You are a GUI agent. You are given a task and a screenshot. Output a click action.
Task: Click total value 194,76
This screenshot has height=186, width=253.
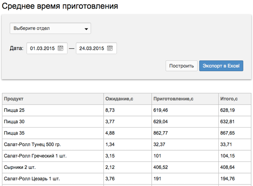click(x=227, y=179)
